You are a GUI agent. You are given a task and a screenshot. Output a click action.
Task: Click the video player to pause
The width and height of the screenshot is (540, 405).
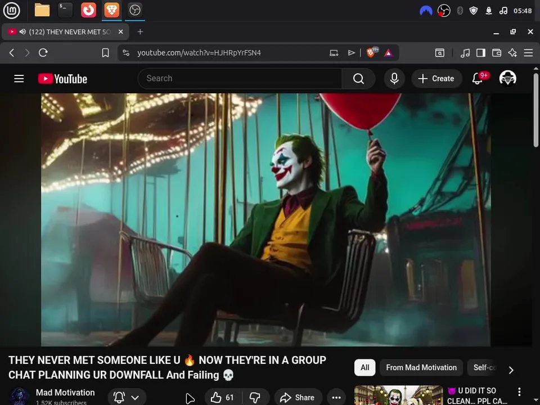pyautogui.click(x=265, y=220)
